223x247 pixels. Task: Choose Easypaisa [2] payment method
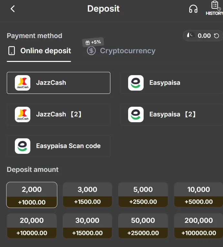tap(172, 114)
